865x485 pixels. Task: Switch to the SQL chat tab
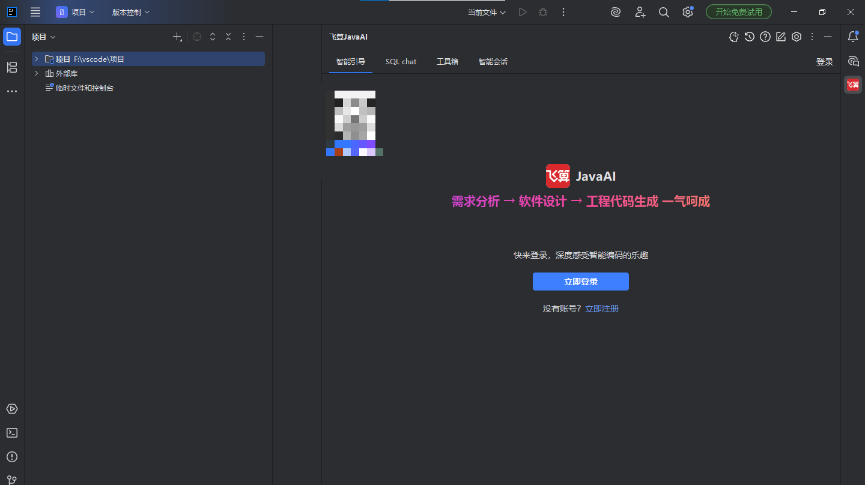point(401,61)
